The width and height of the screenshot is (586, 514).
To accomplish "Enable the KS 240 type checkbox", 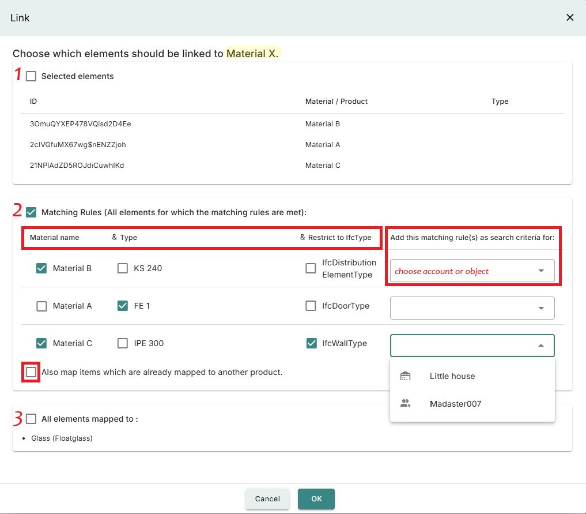I will (x=123, y=268).
